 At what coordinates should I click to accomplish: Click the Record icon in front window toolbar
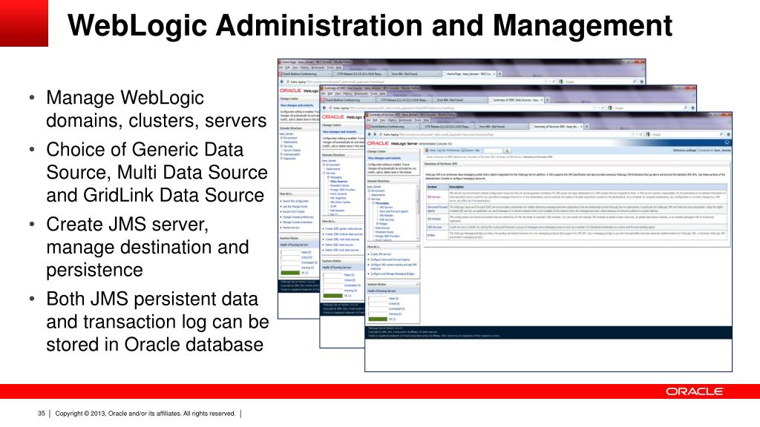tap(463, 150)
